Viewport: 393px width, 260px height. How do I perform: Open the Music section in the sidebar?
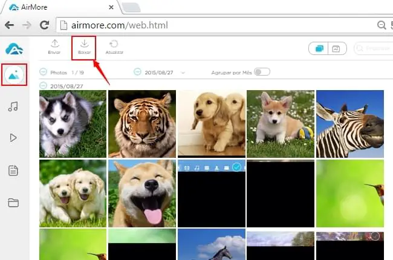(x=13, y=106)
